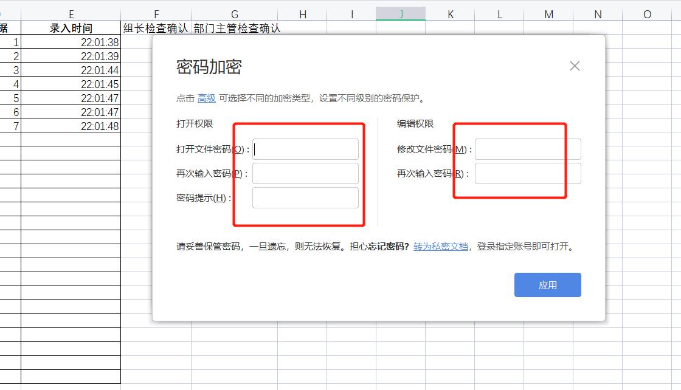
Task: Select the column H header
Action: 303,13
